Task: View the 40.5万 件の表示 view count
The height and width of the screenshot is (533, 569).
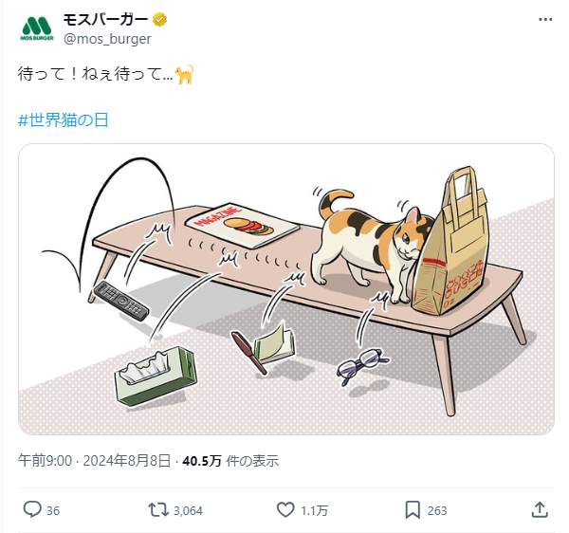Action: 230,461
